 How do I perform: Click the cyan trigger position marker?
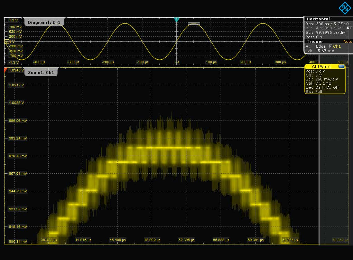(x=177, y=20)
